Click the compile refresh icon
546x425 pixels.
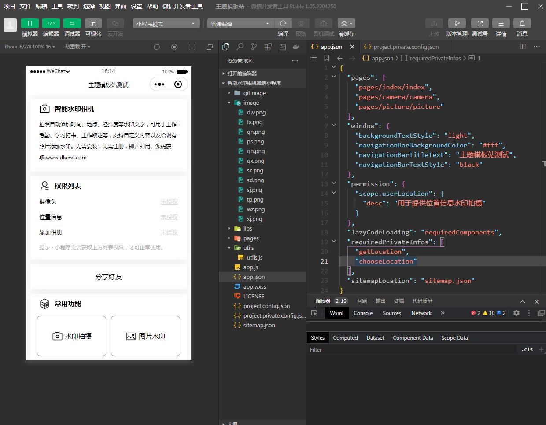(x=283, y=23)
